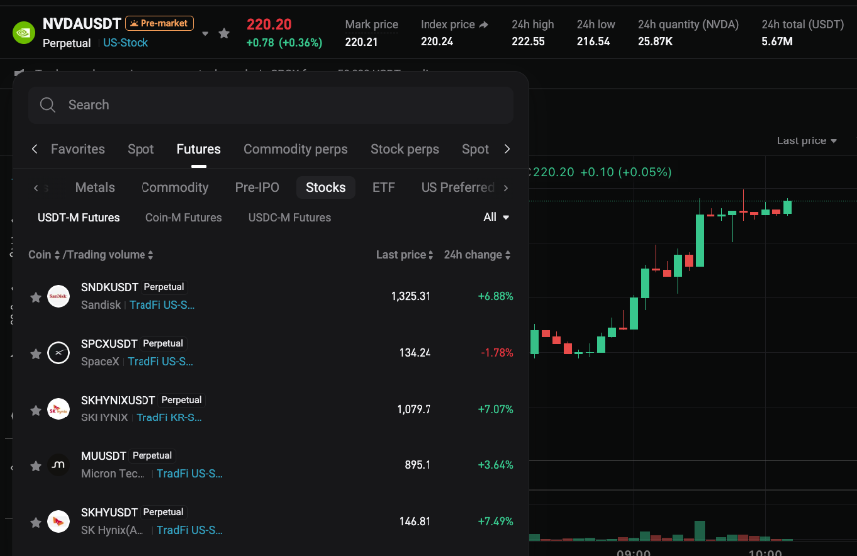The image size is (857, 556).
Task: Click the Index price share arrow icon
Action: (483, 25)
